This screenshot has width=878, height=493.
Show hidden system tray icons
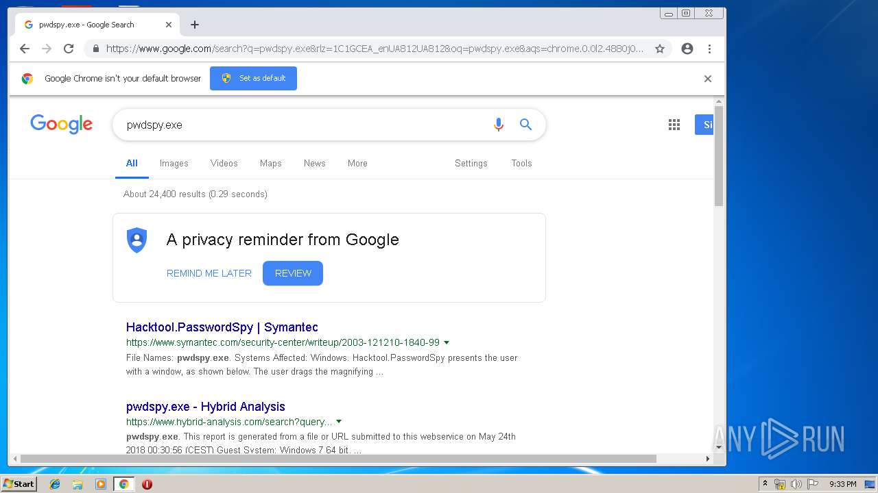click(765, 484)
